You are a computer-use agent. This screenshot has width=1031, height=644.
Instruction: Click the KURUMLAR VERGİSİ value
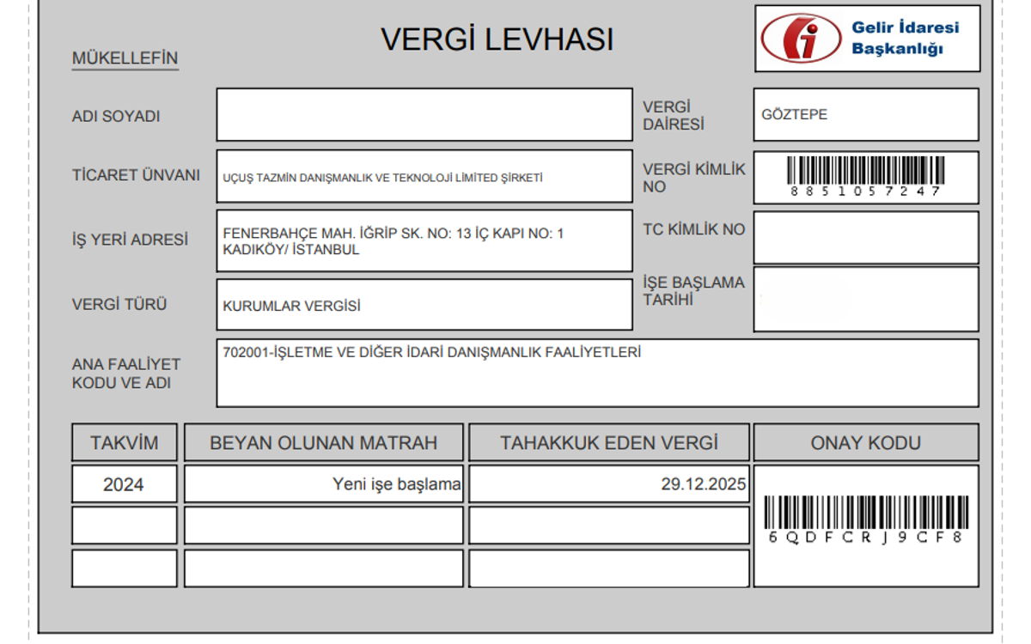291,306
